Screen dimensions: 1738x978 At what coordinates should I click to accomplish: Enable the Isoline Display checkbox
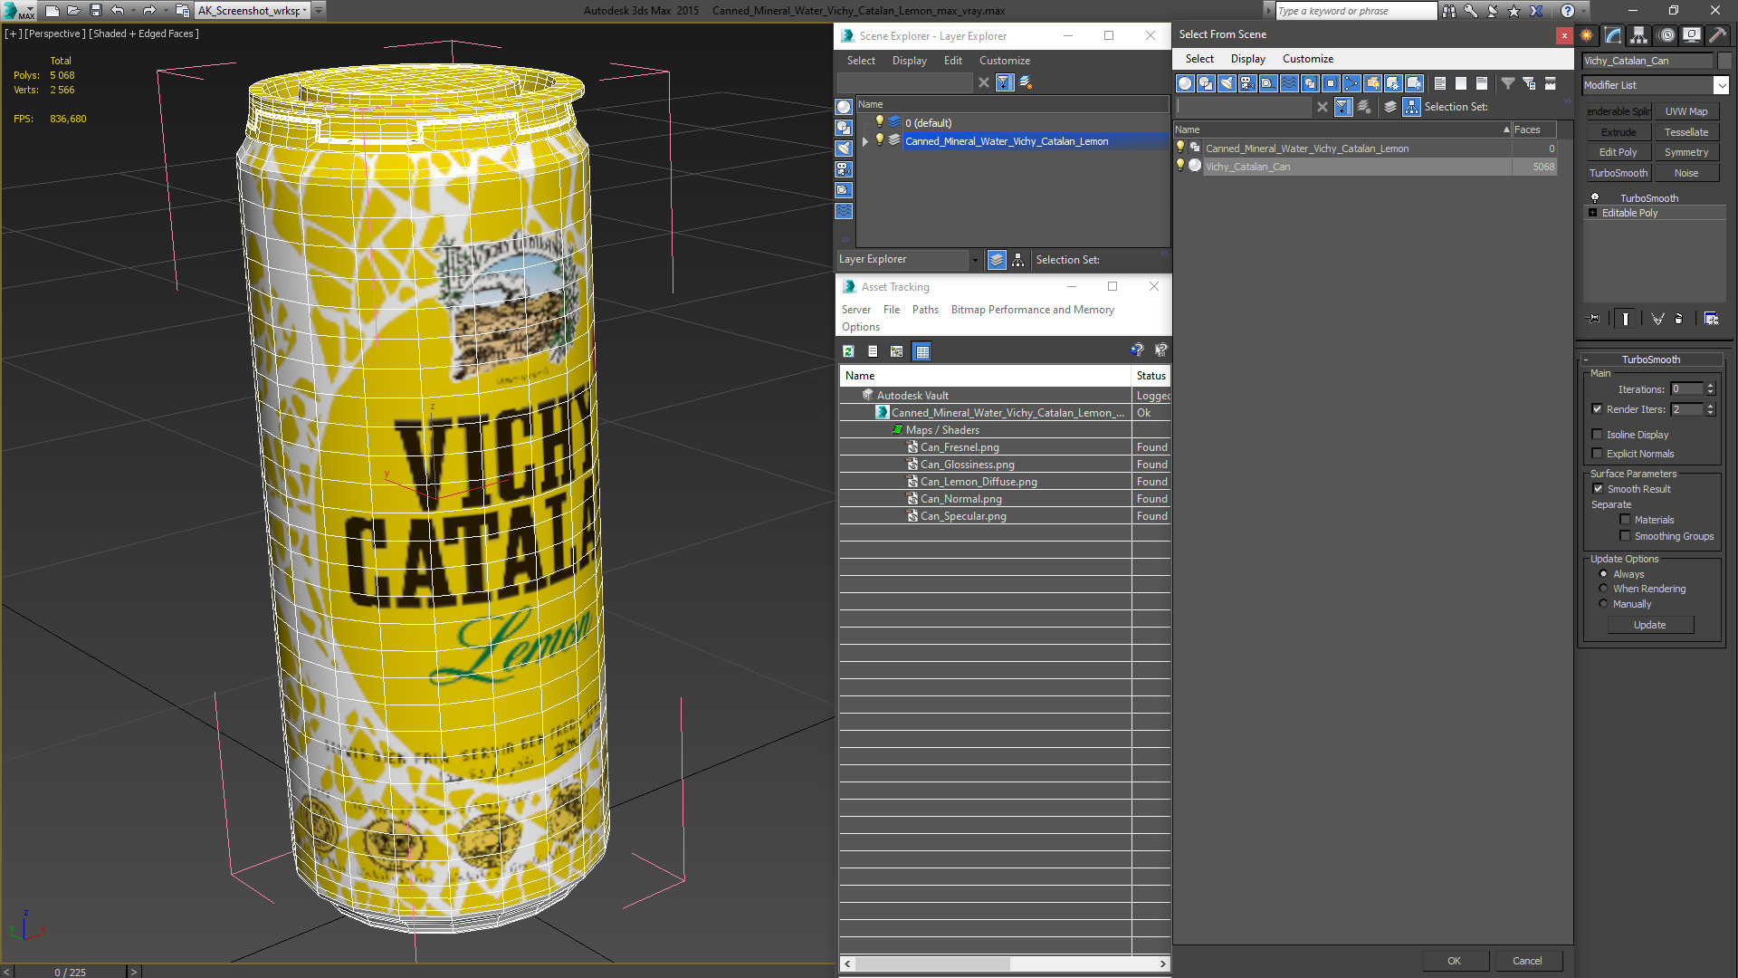coord(1598,435)
